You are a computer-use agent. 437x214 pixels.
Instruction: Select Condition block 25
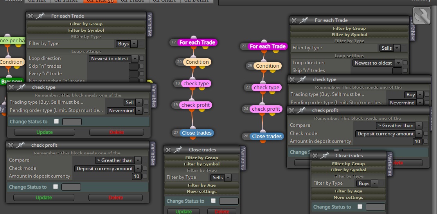[x=268, y=66]
